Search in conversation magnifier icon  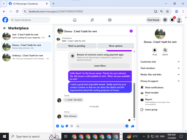(x=165, y=50)
